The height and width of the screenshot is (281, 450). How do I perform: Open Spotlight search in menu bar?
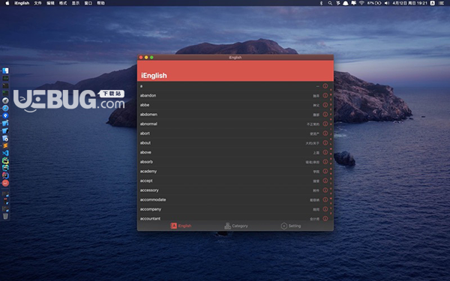click(x=330, y=3)
